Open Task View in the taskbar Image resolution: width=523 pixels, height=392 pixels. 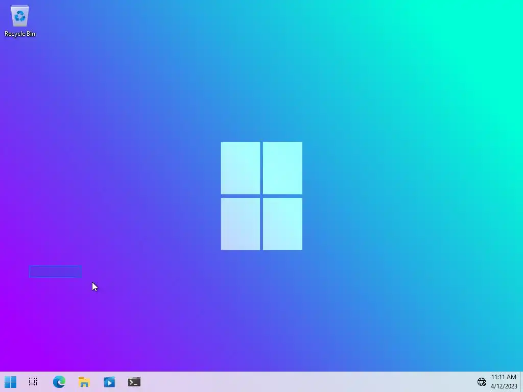[x=33, y=382]
